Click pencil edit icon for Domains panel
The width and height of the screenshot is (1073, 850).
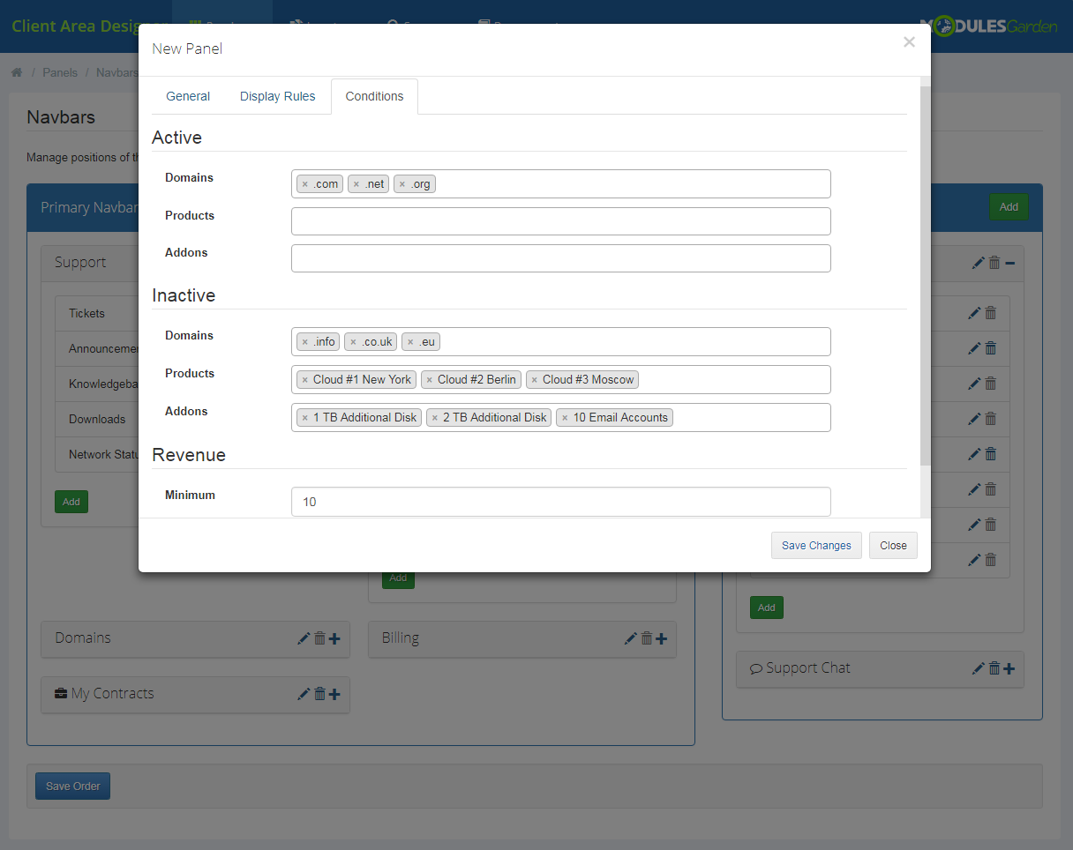click(304, 638)
